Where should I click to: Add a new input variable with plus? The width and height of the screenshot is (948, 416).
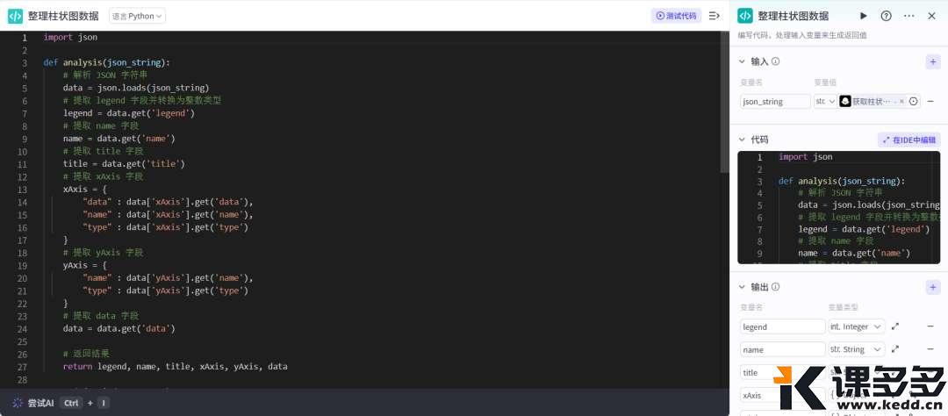point(933,61)
